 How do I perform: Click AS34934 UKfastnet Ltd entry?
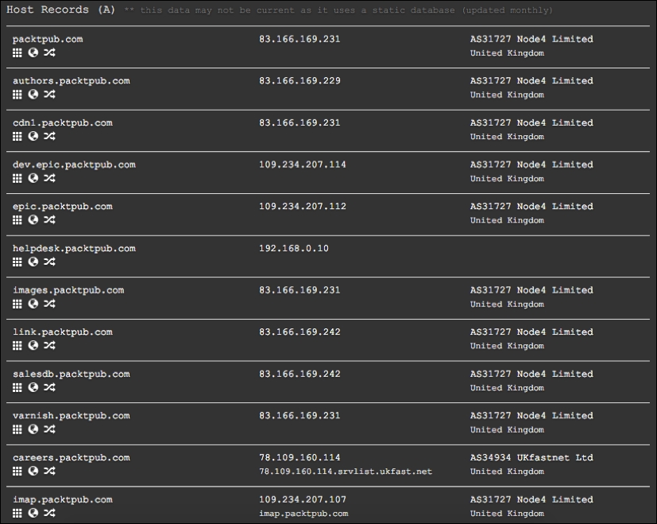(531, 458)
